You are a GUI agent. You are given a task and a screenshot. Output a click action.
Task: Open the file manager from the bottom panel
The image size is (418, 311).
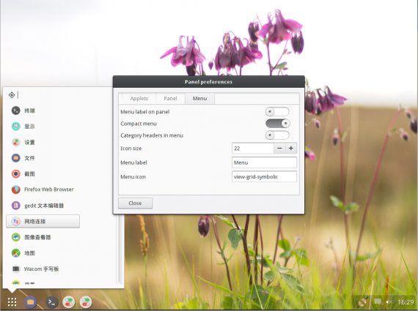click(x=30, y=302)
